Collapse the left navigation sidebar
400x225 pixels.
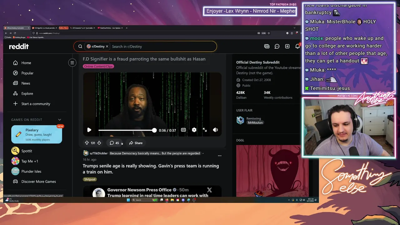coord(72,63)
